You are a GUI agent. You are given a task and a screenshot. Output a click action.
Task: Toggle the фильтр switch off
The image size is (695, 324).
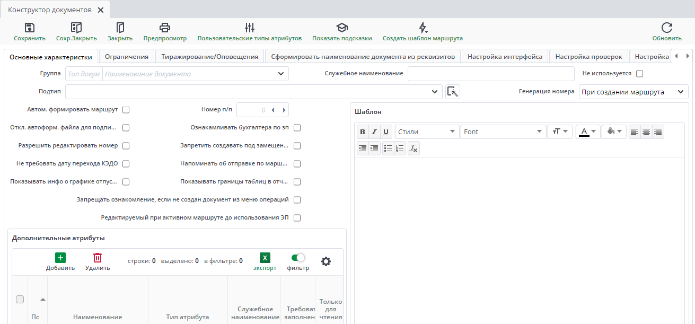pos(298,258)
